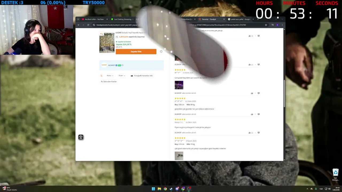The height and width of the screenshot is (192, 342).
Task: Open the first Chrome icon next to File Explorer
Action: pos(165,189)
